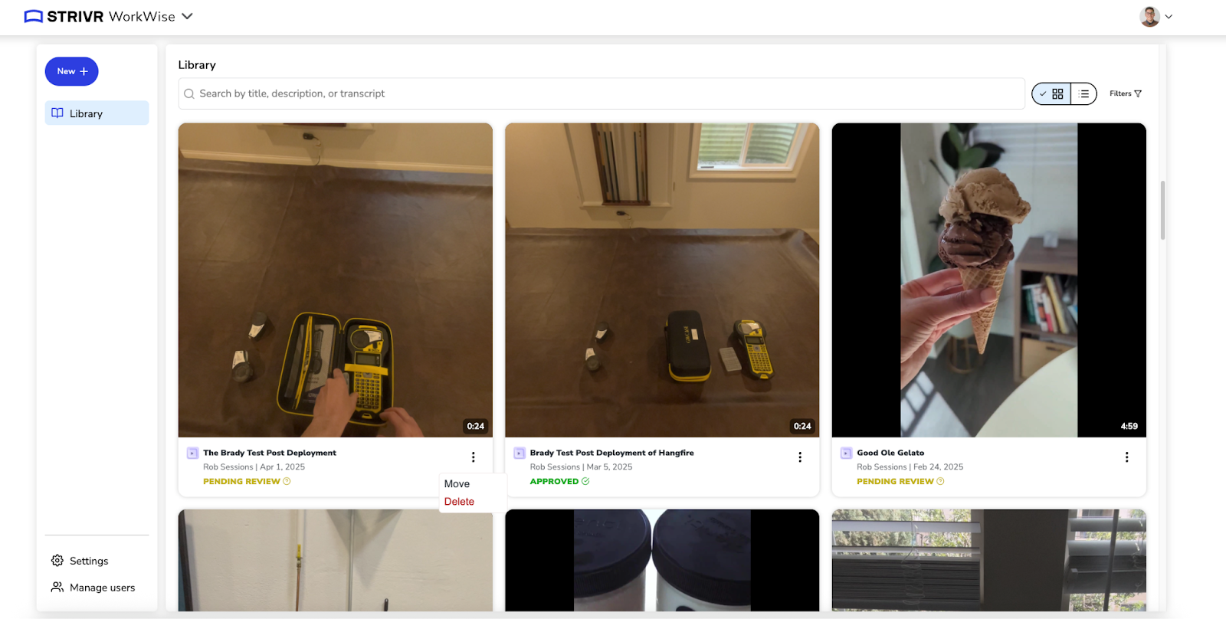The image size is (1226, 619).
Task: Expand the account menu chevron beside avatar
Action: coord(1169,16)
